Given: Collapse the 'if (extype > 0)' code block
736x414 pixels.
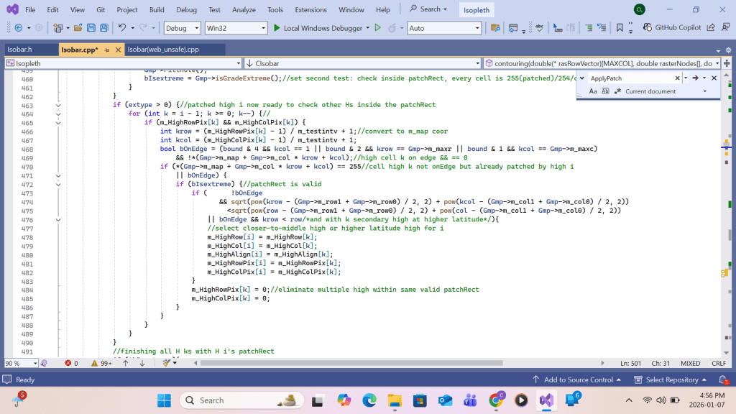Looking at the screenshot, I should (x=58, y=105).
